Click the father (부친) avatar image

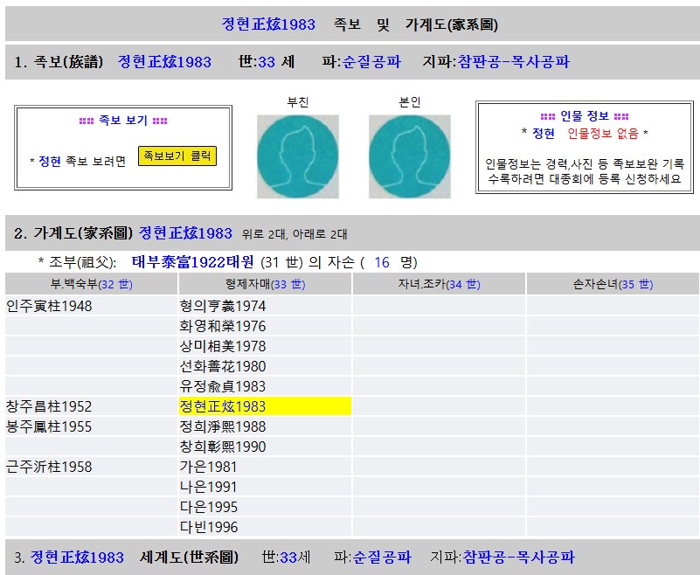[298, 156]
